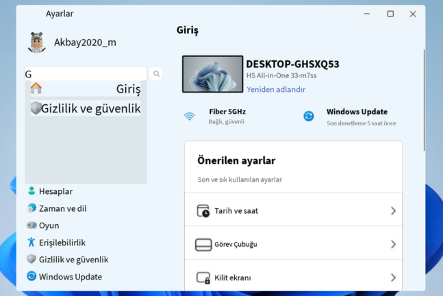Click the shield icon in search results

click(x=36, y=108)
